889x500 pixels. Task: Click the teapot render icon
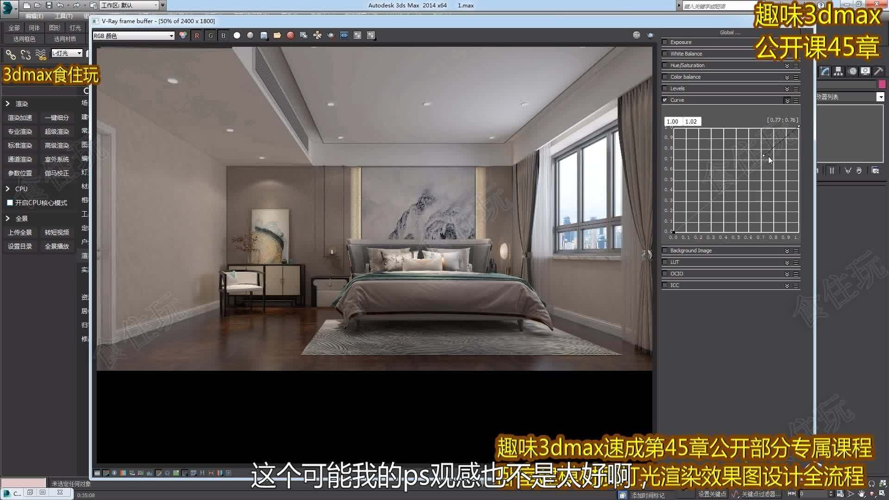click(331, 35)
